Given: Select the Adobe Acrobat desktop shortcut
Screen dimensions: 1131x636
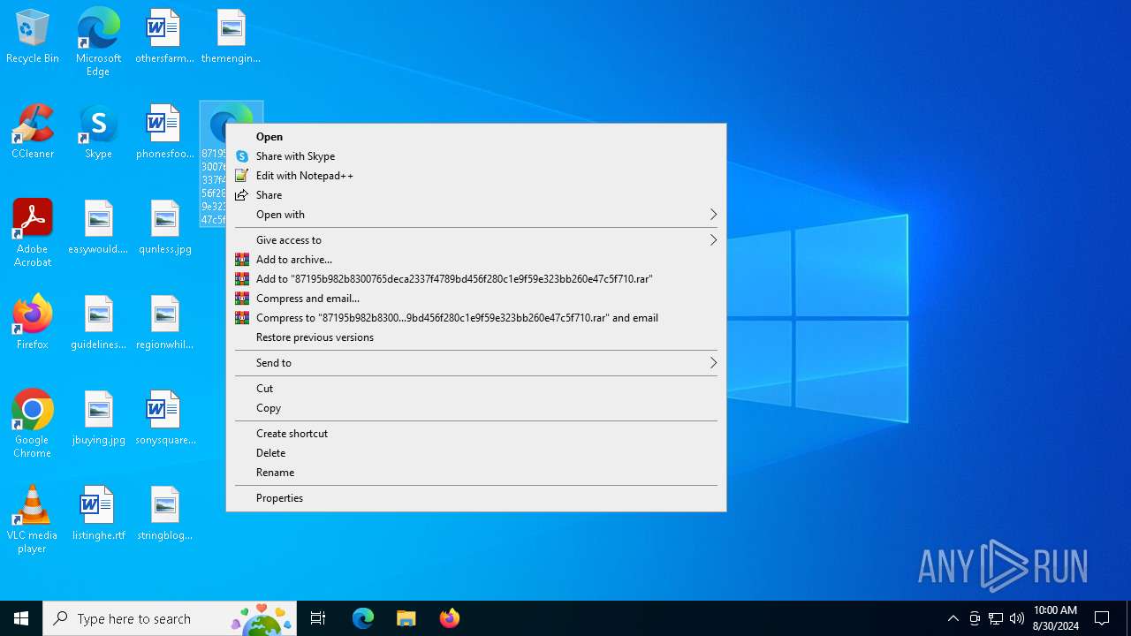Looking at the screenshot, I should tap(33, 233).
